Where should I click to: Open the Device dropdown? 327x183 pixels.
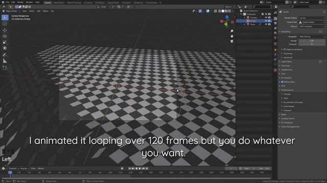pos(312,26)
